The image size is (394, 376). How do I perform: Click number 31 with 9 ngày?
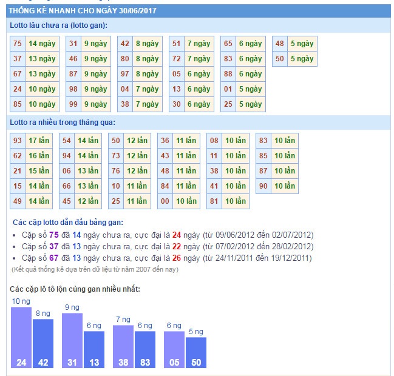point(73,44)
